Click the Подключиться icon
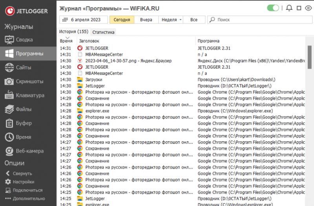The width and height of the screenshot is (314, 206). [8, 190]
